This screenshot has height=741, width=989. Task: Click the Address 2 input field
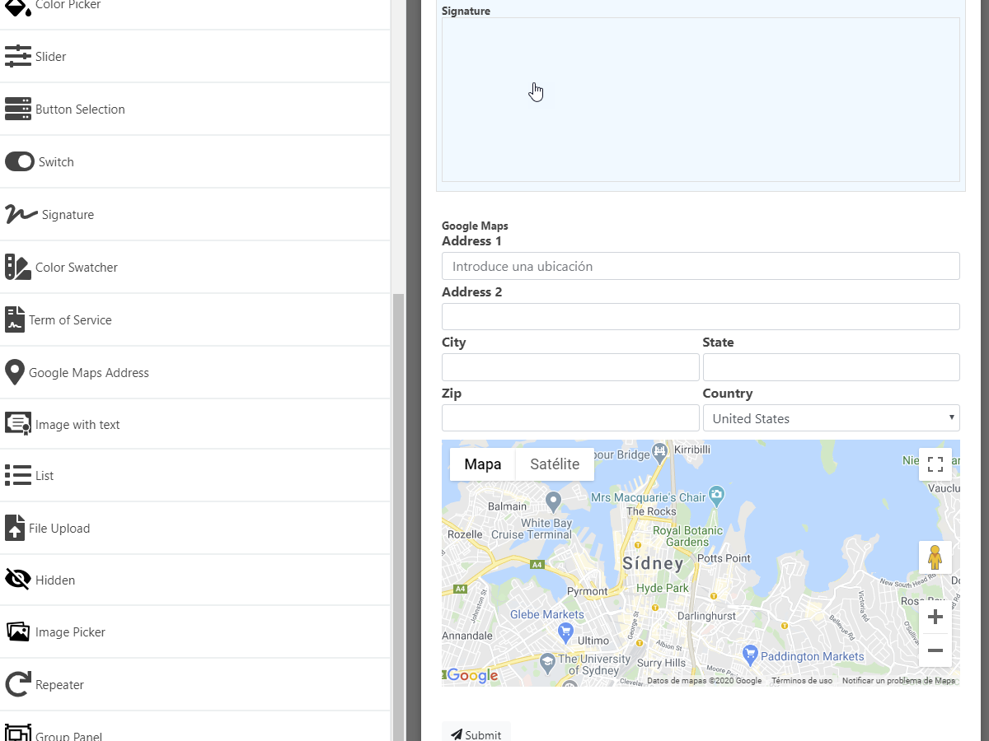(x=701, y=316)
